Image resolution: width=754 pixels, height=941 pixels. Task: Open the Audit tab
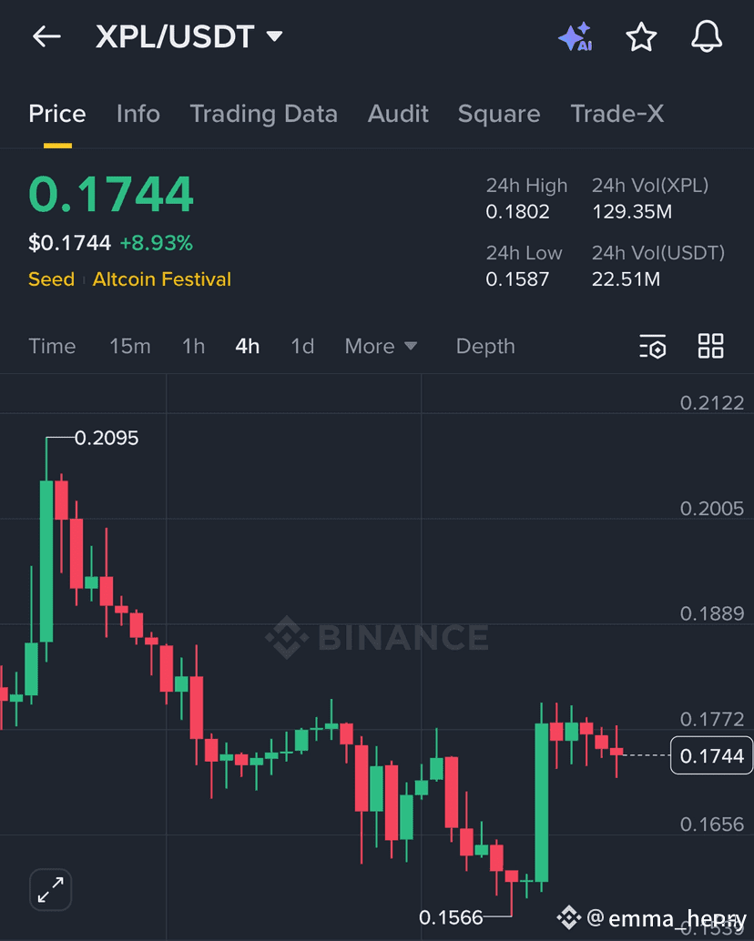click(398, 114)
